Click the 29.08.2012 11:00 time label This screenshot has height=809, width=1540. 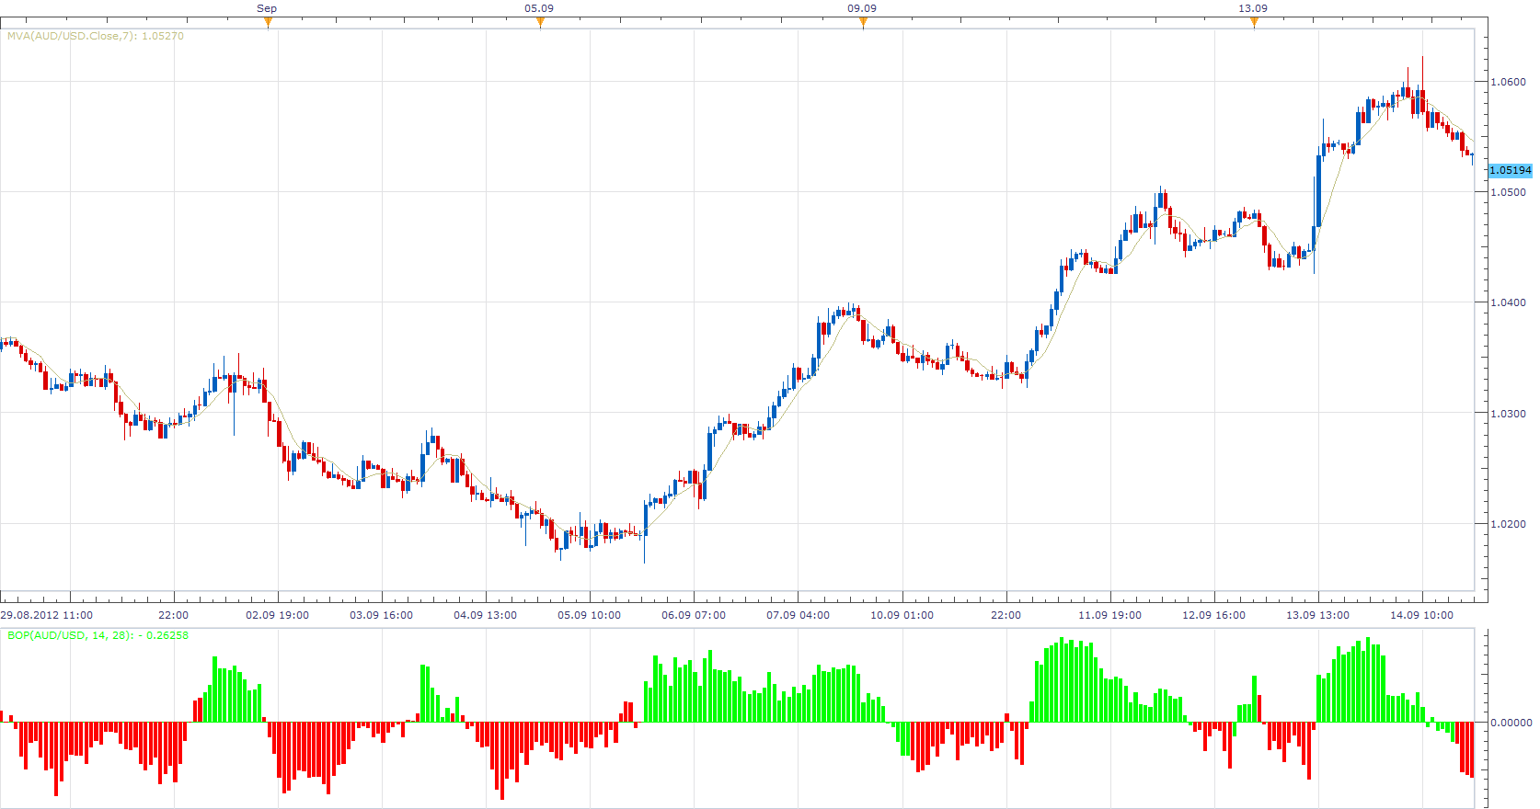point(47,615)
